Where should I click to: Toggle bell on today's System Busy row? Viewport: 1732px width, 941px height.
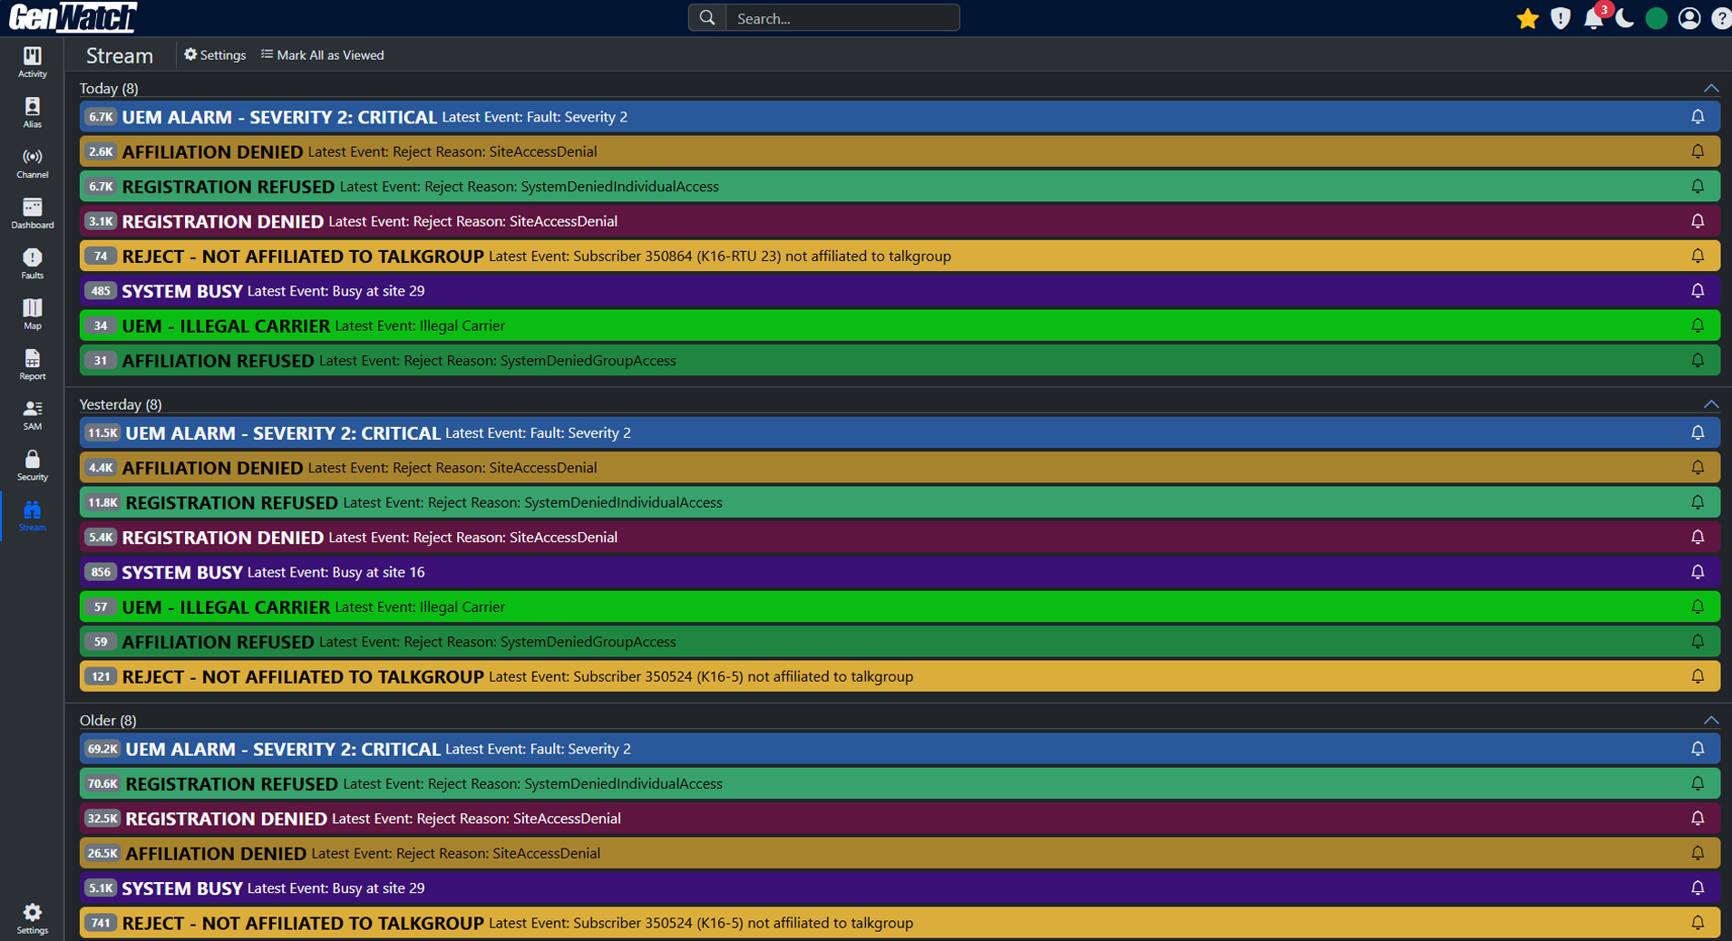[1698, 291]
